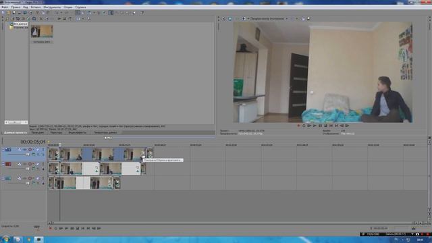The image size is (432, 243).
Task: Click Copy Snapshot to Clipboard icon
Action: pyautogui.click(x=303, y=19)
